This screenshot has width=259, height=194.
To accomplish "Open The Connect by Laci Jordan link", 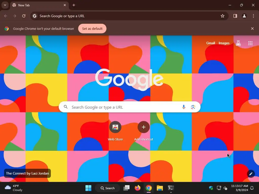I will click(x=27, y=173).
